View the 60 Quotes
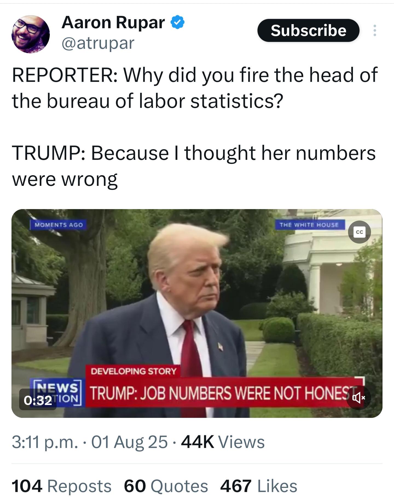 [166, 486]
